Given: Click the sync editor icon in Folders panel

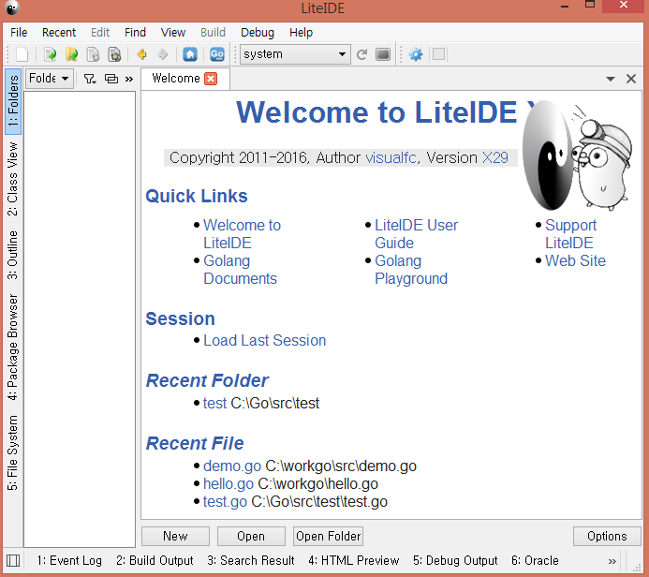Looking at the screenshot, I should (x=111, y=79).
